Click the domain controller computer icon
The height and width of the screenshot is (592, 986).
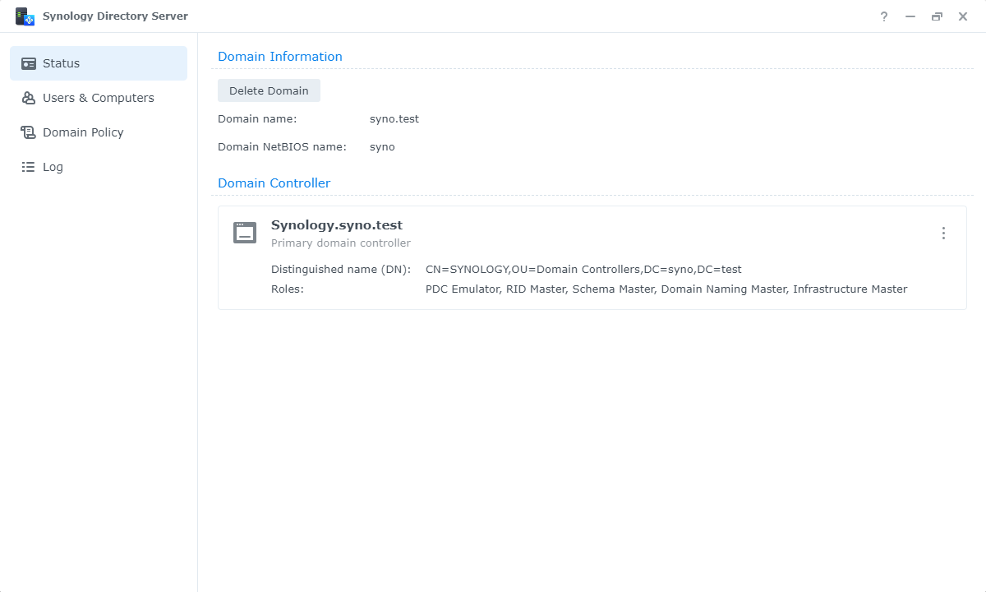click(244, 232)
